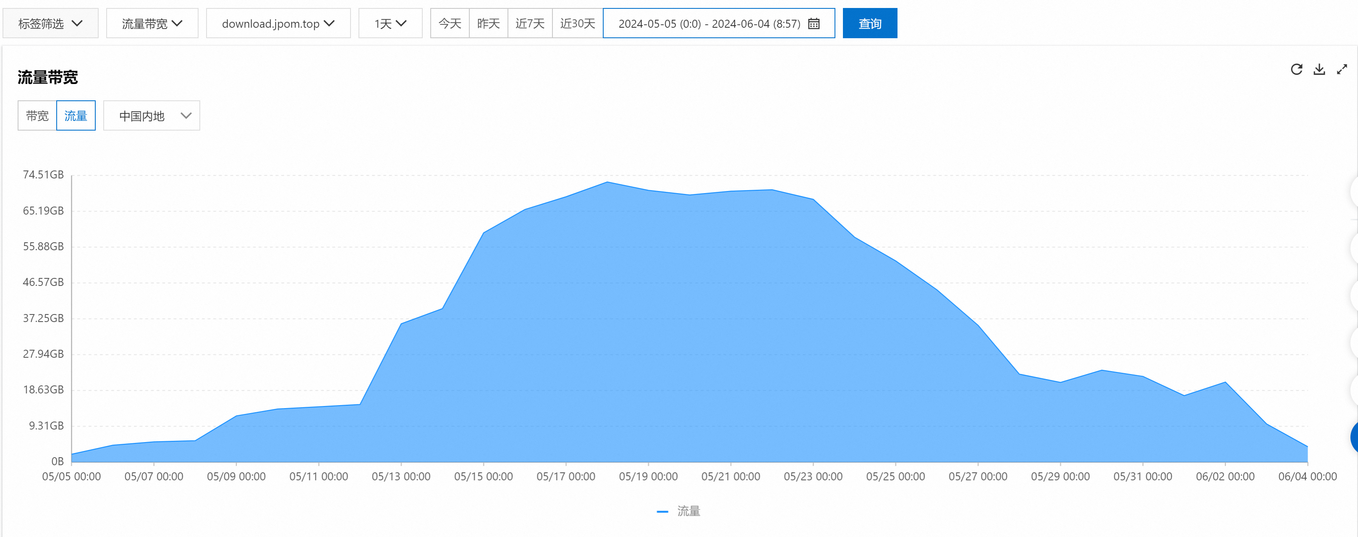Click the refresh chart icon
The width and height of the screenshot is (1358, 537).
(1296, 69)
